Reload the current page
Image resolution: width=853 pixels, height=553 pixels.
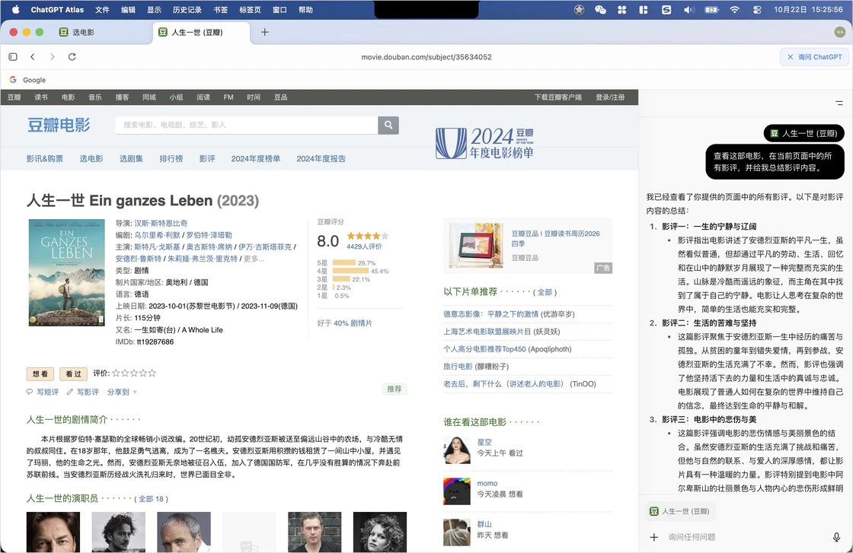(72, 56)
